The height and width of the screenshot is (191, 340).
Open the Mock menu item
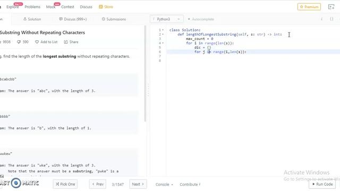pos(50,7)
